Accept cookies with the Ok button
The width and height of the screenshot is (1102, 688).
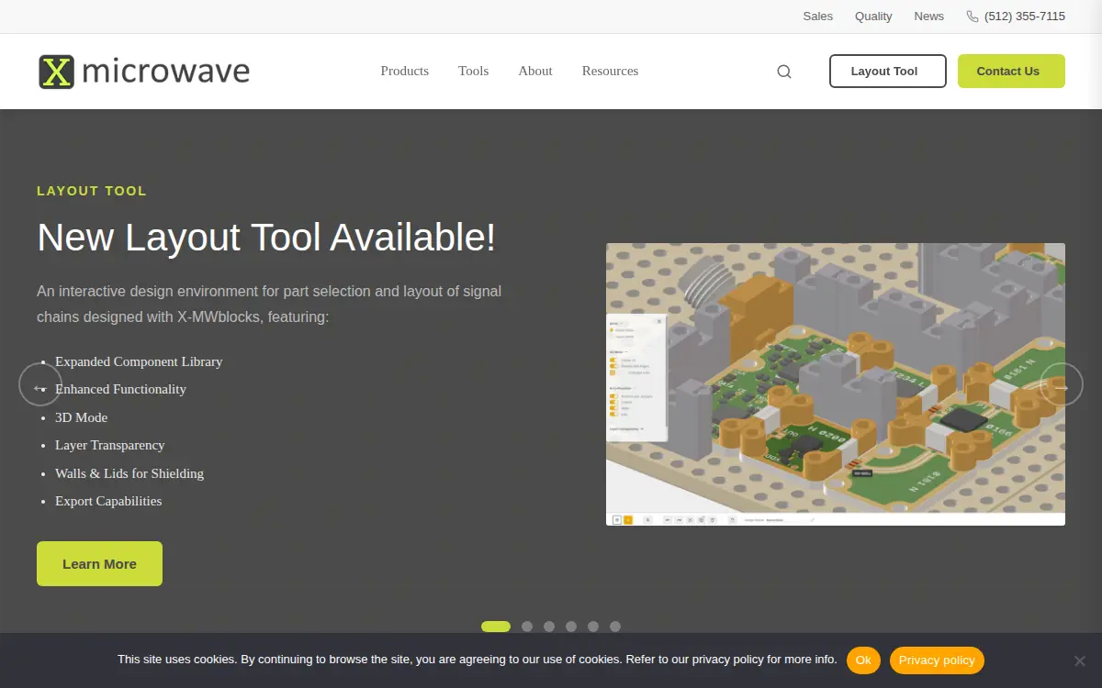point(863,660)
